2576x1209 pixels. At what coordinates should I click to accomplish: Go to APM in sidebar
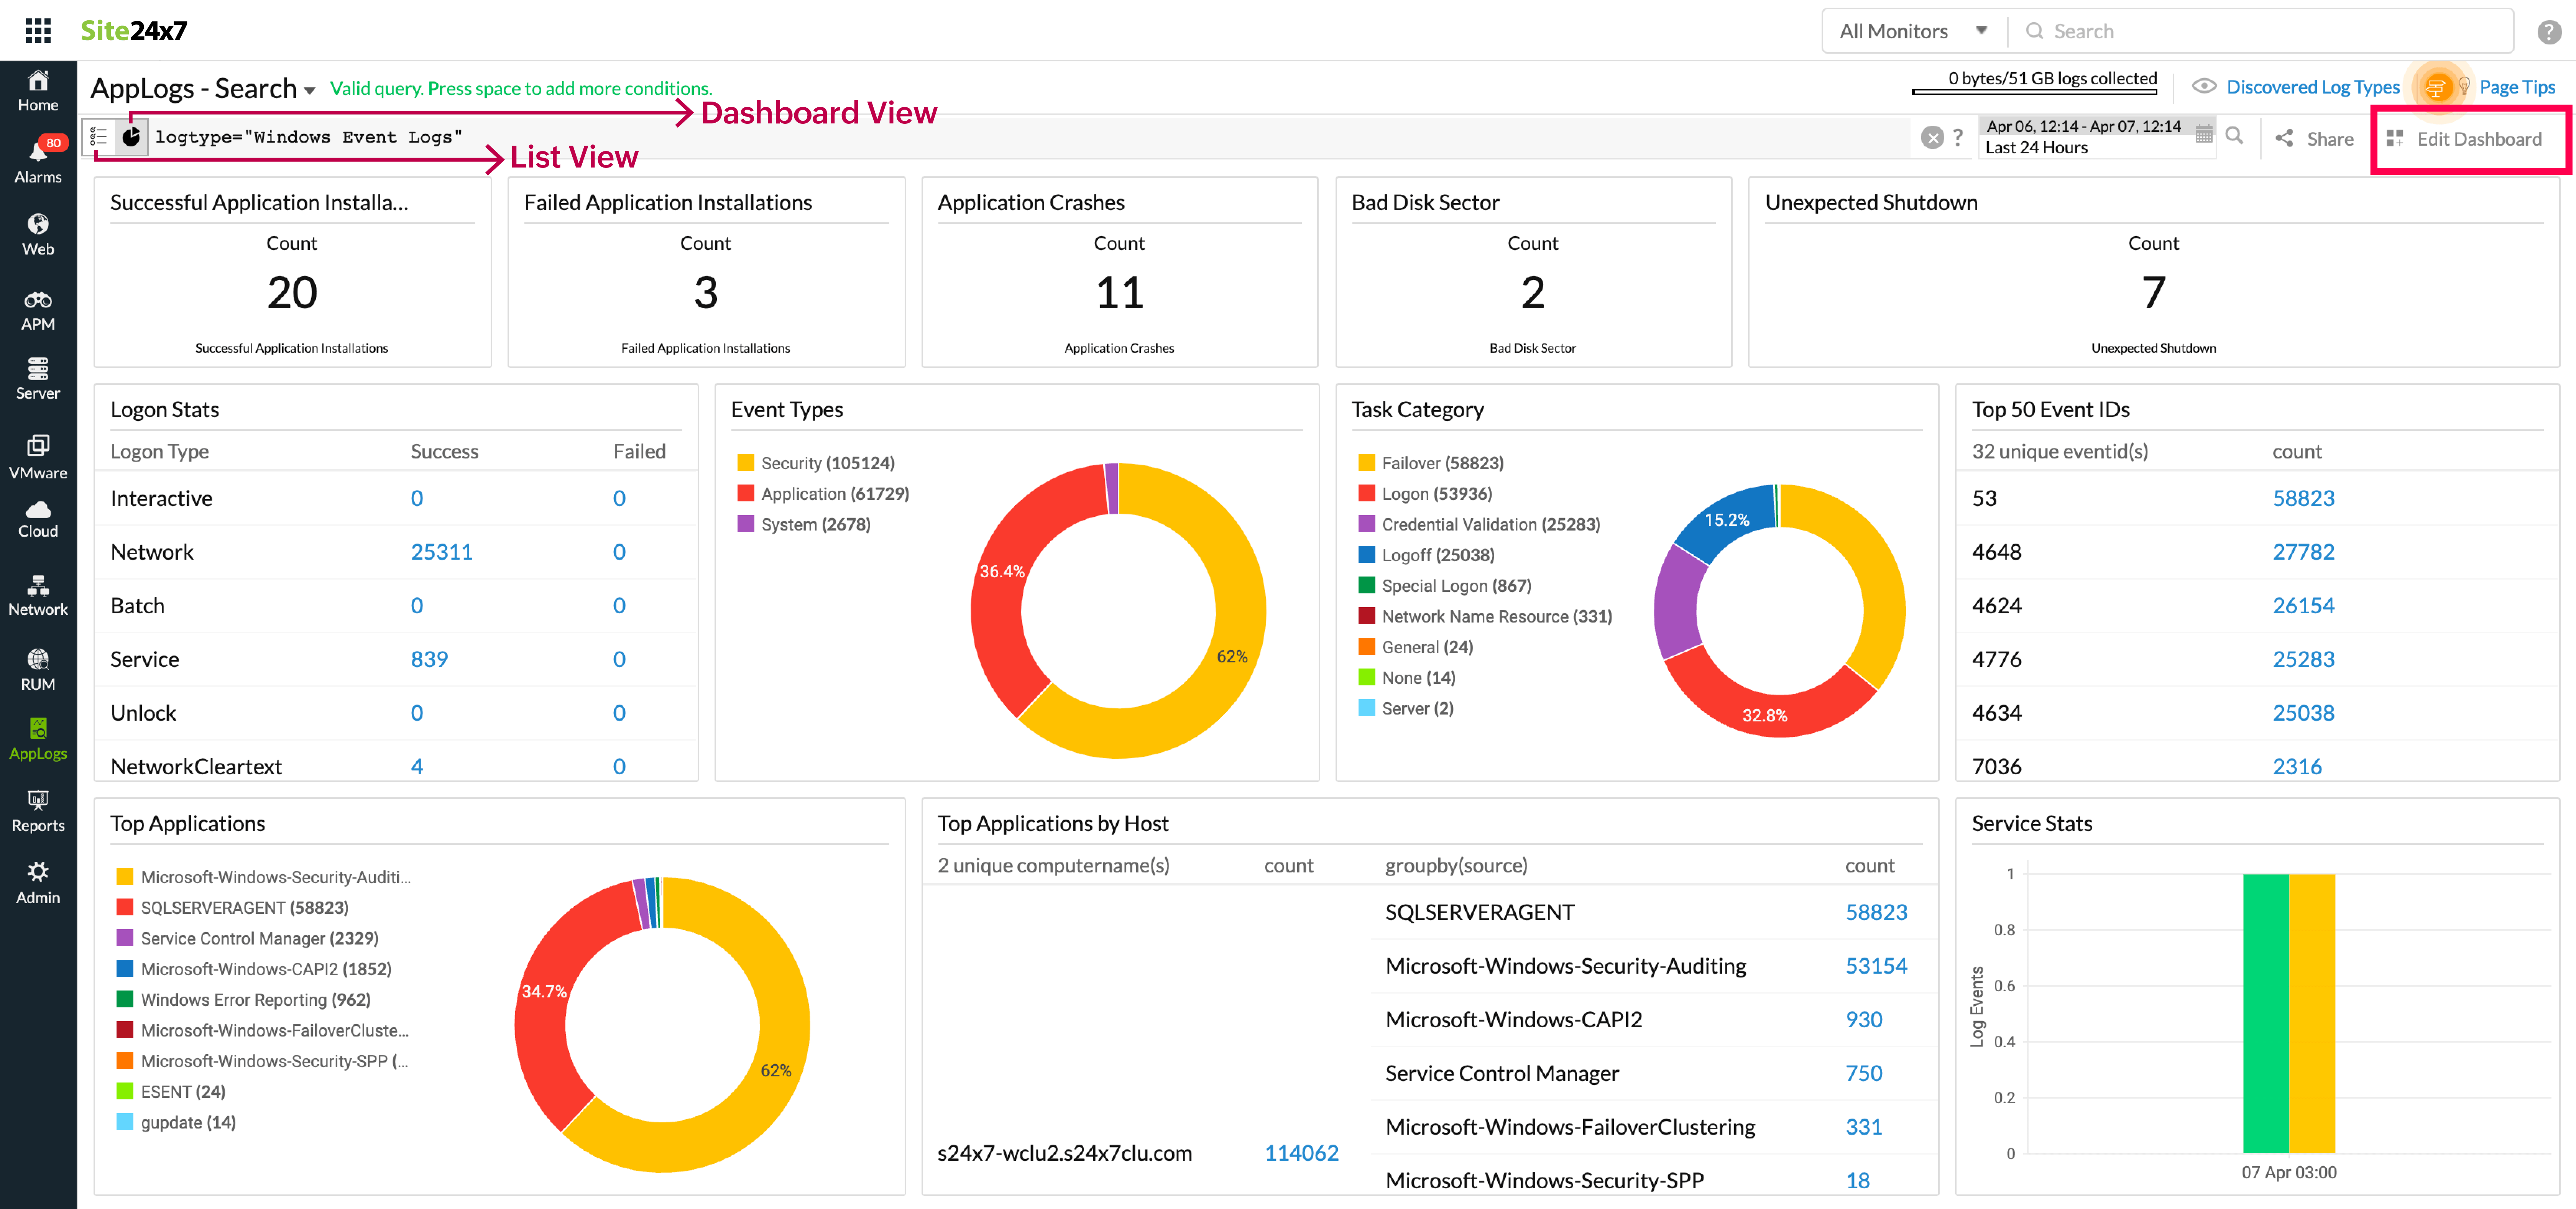38,310
